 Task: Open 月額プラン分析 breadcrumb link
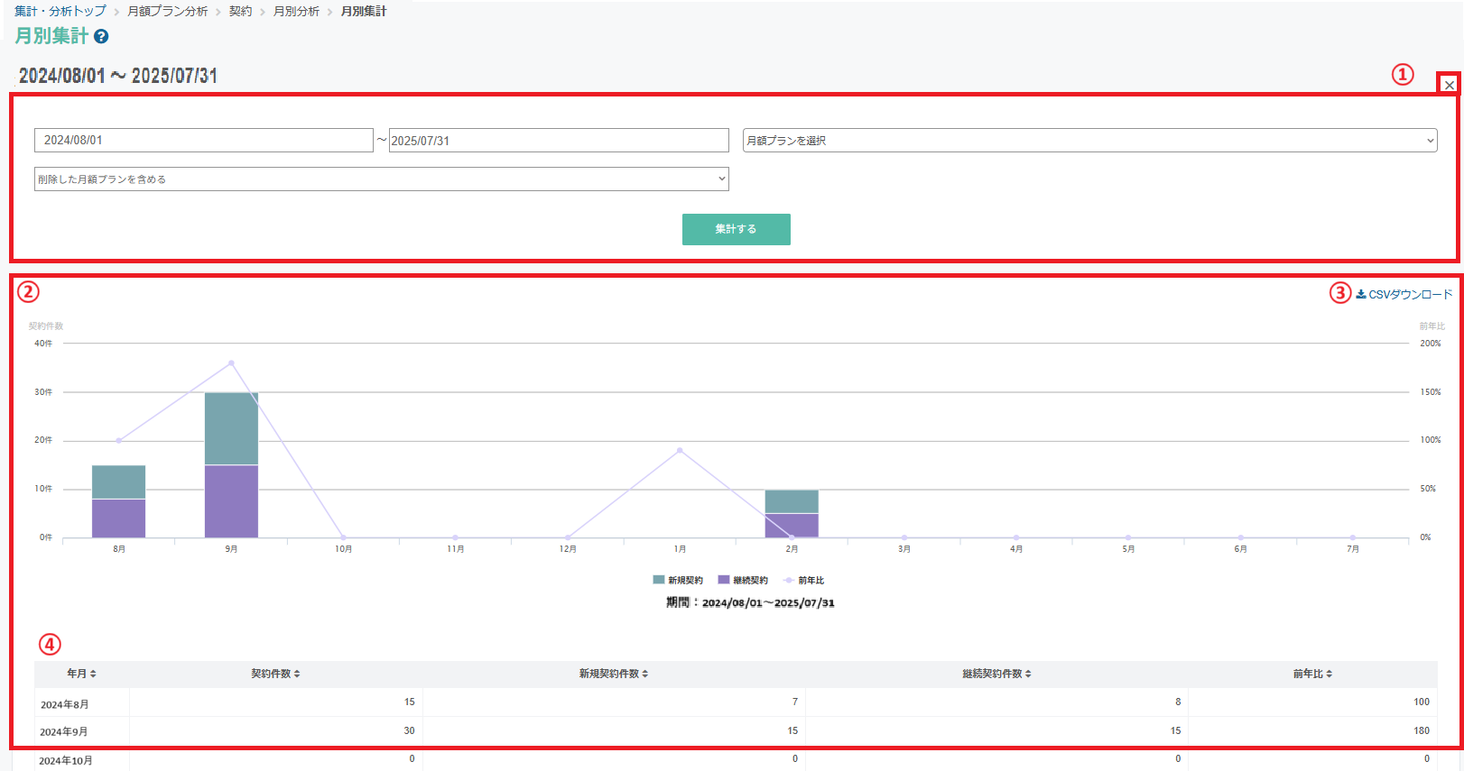(x=168, y=11)
